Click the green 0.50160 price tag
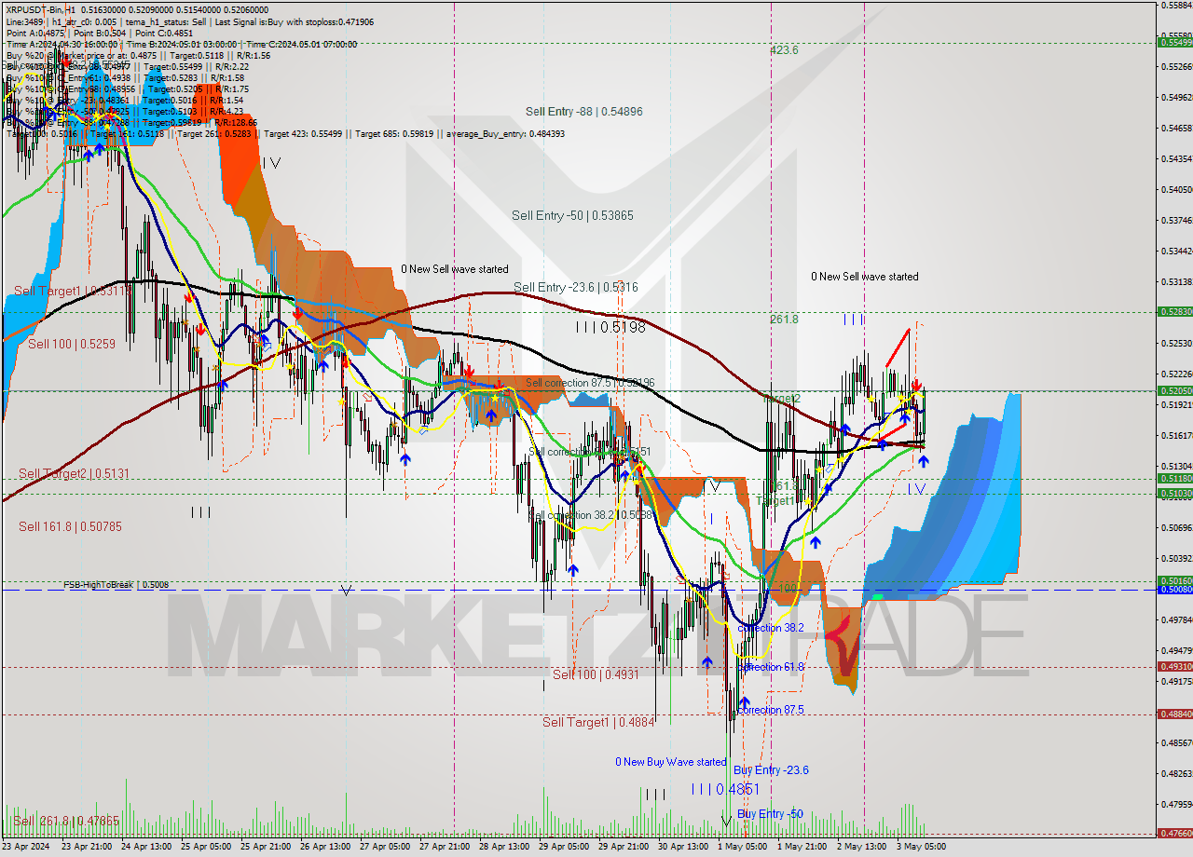Viewport: 1193px width, 857px height. (x=1174, y=580)
